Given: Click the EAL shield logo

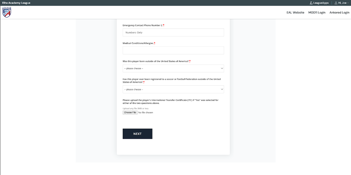Looking at the screenshot, I should [x=7, y=12].
